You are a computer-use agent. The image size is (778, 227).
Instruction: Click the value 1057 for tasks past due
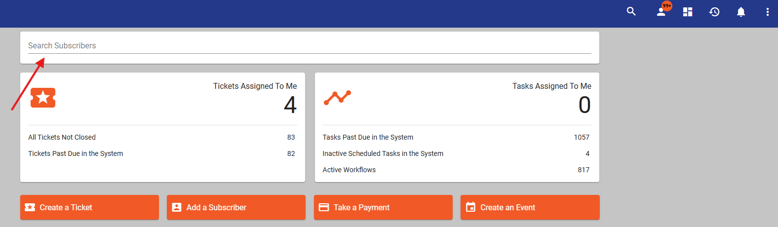click(582, 137)
